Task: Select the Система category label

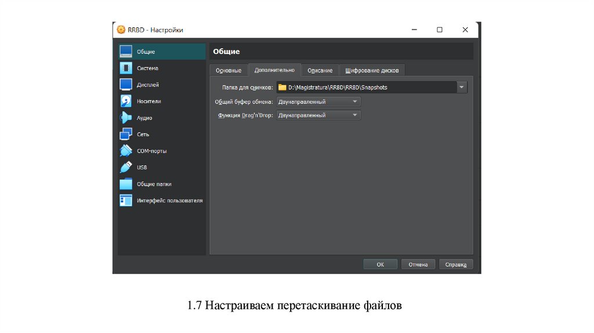Action: click(x=148, y=68)
